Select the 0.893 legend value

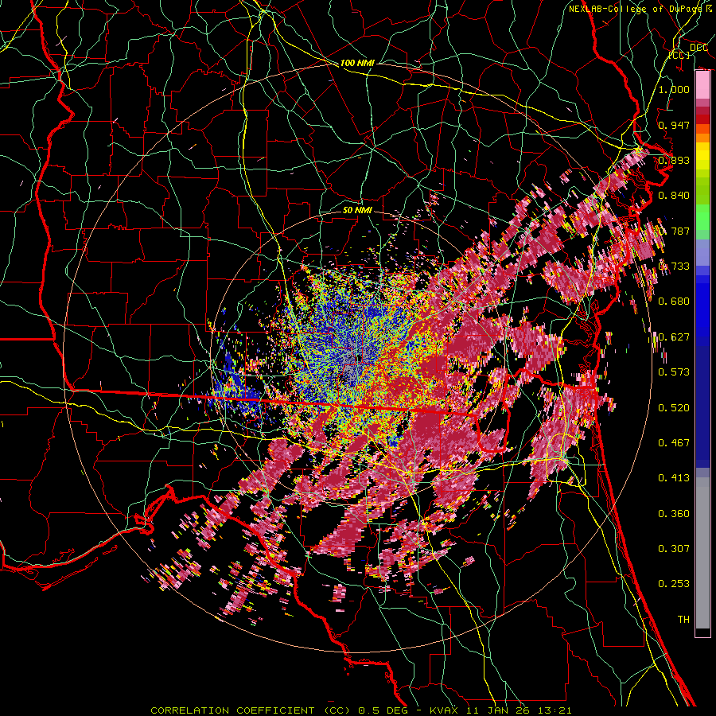coord(674,160)
